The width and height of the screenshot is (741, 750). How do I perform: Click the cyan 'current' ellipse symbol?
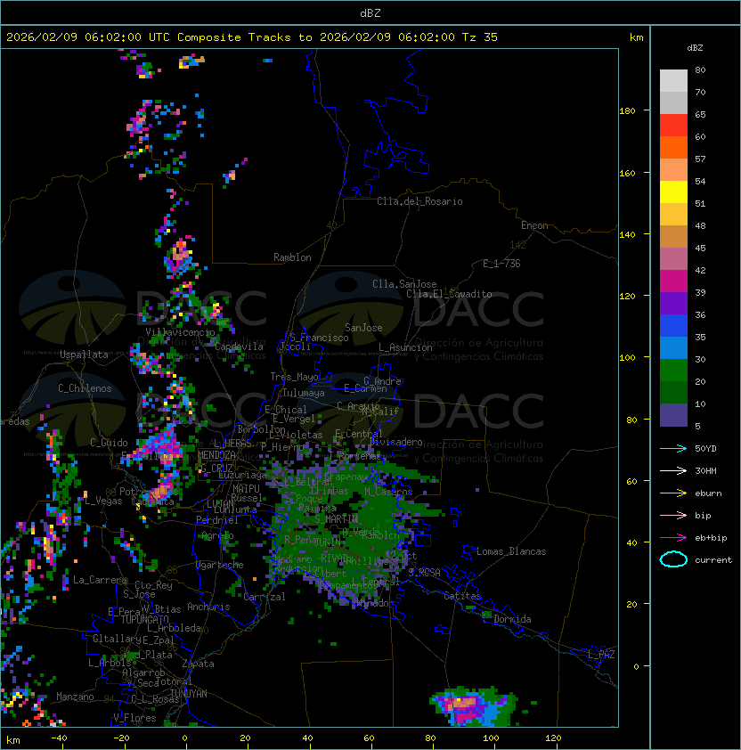673,559
